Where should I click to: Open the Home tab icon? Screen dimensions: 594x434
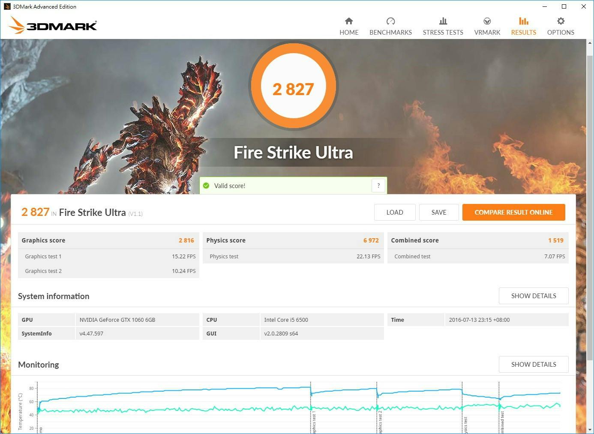click(x=349, y=21)
